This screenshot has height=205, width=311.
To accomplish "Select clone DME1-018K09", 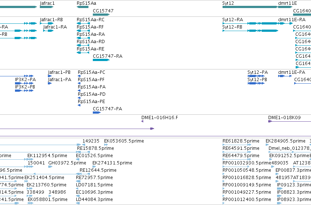I will [x=284, y=118].
